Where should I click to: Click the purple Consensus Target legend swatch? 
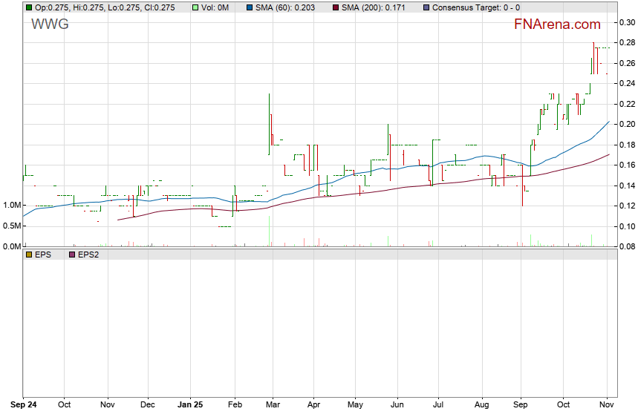tap(425, 7)
